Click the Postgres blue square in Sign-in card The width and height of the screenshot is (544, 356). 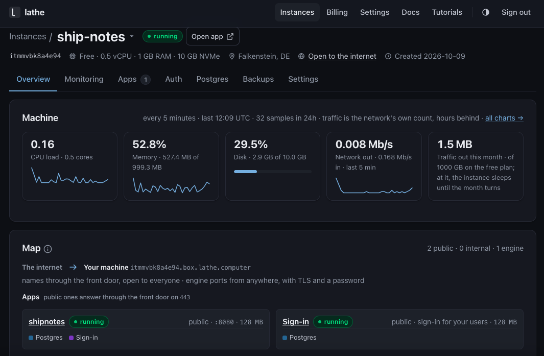pos(285,338)
